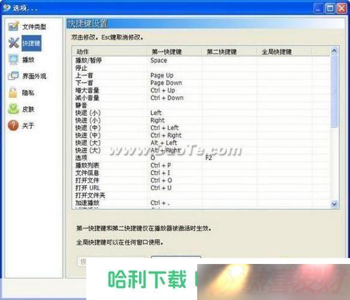Sort by the 动作 column header
This screenshot has height=300, width=350.
pyautogui.click(x=110, y=52)
